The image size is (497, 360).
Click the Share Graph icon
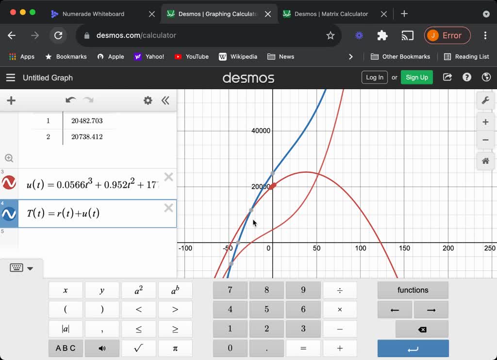[447, 77]
